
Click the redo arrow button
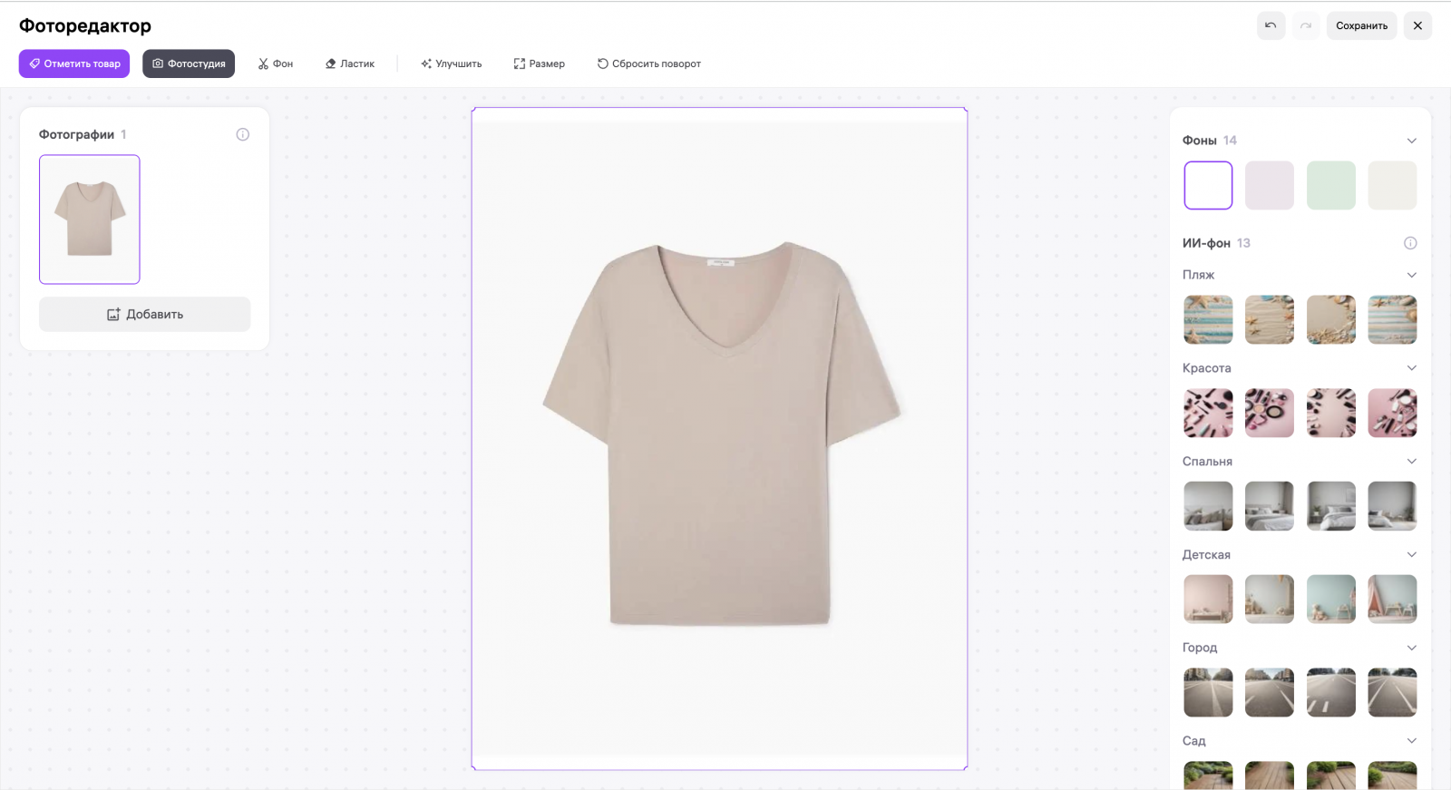pyautogui.click(x=1306, y=25)
